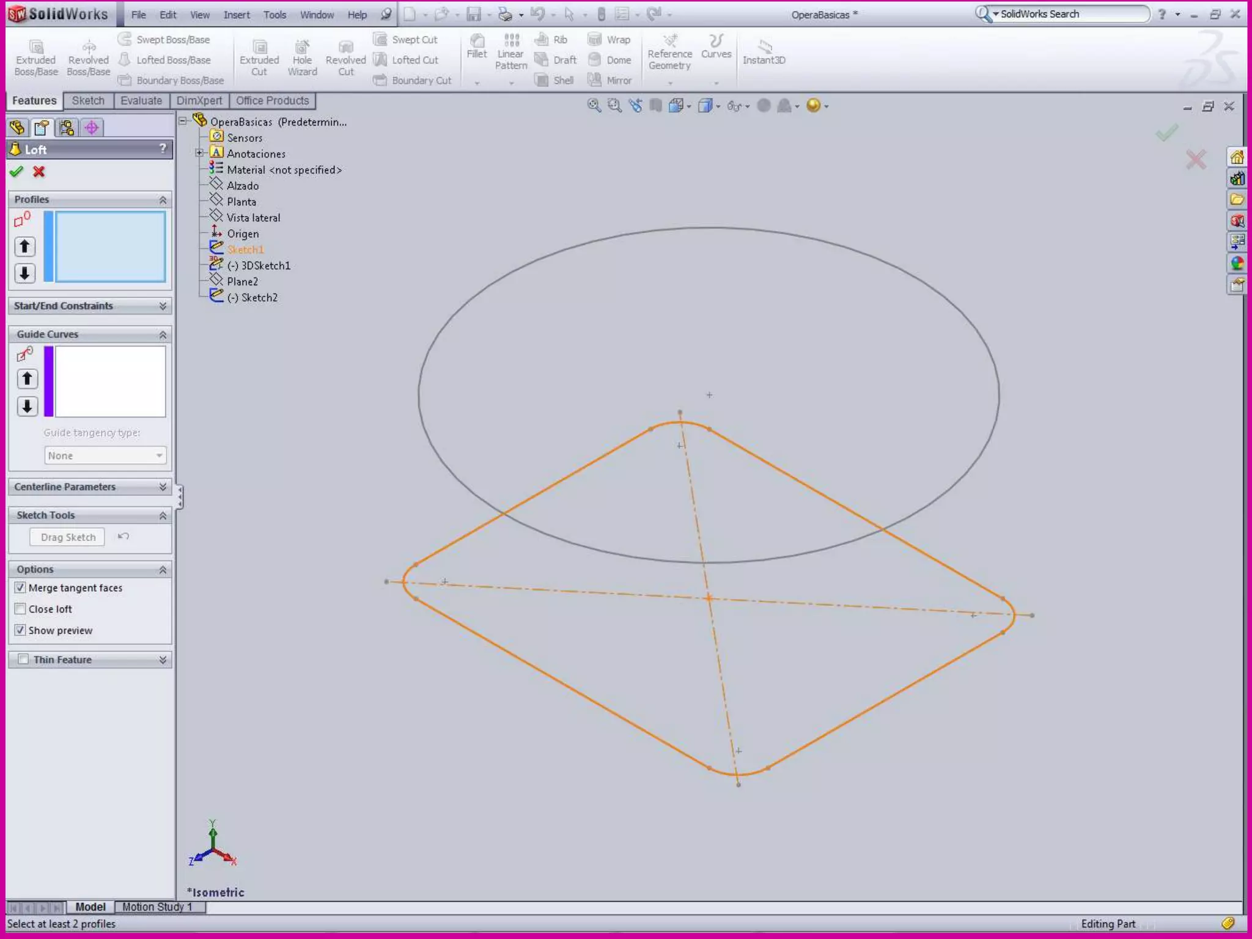Cancel the Loft with red X

[39, 172]
